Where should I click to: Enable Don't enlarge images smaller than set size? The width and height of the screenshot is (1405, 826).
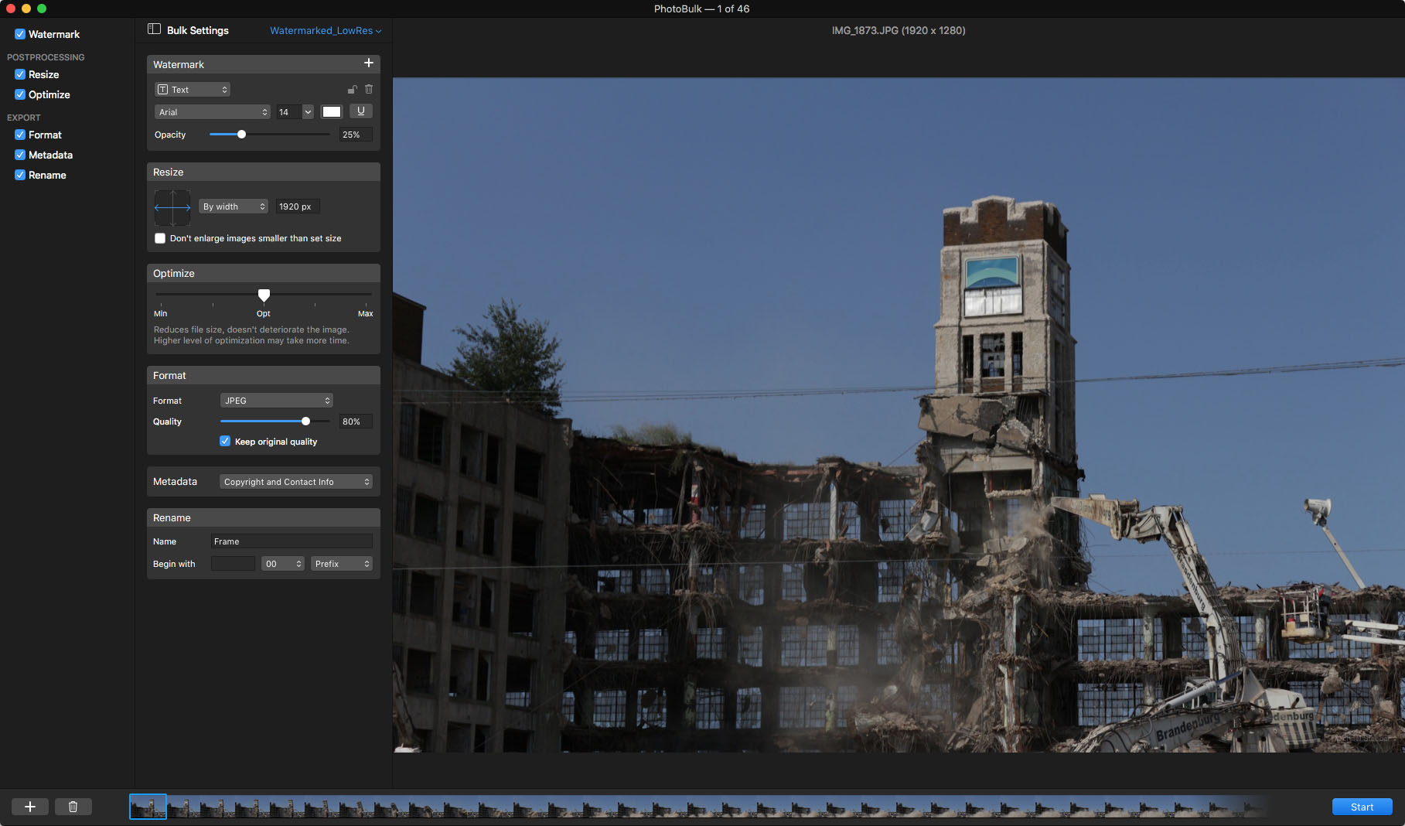pos(160,238)
